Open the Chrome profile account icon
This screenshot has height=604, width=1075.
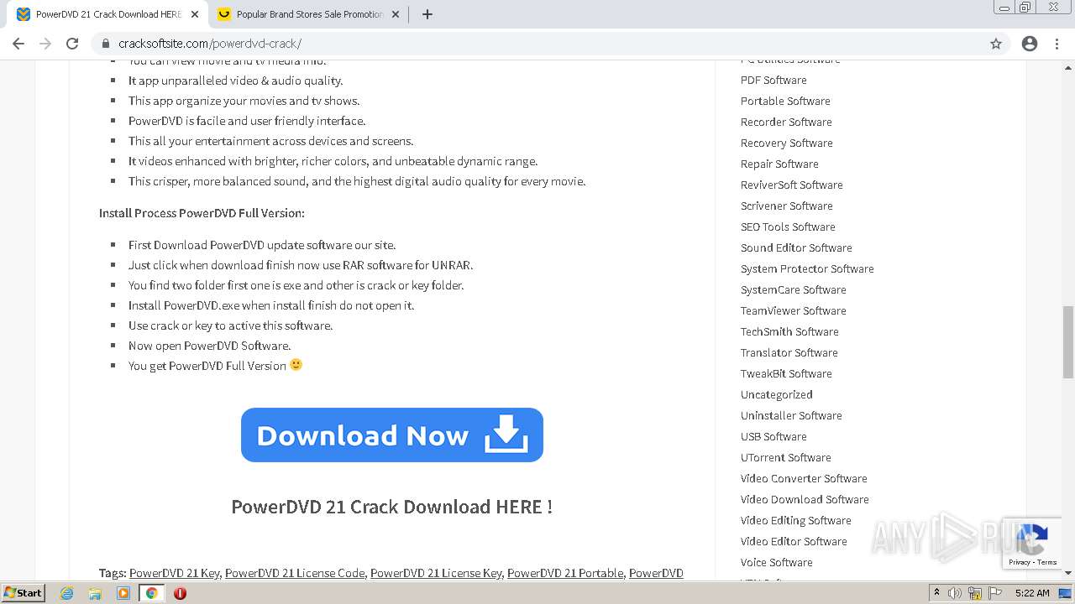(x=1030, y=44)
